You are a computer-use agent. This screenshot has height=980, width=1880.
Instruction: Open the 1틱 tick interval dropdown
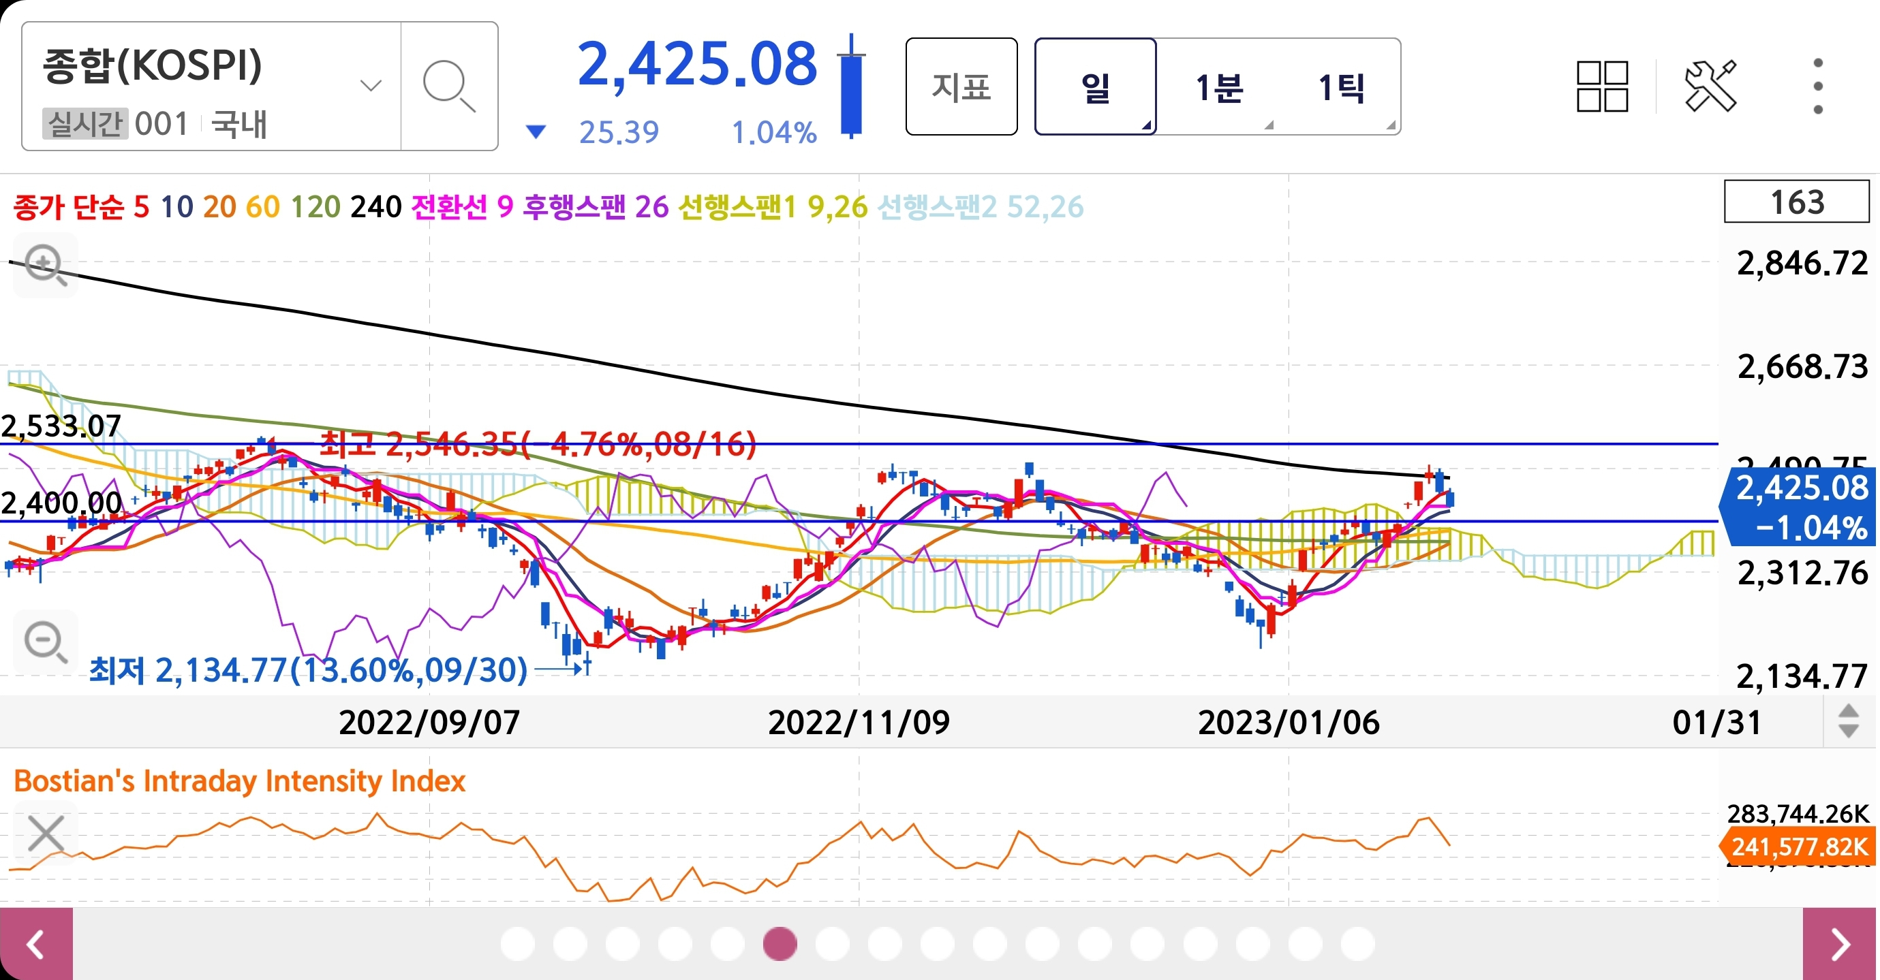coord(1342,87)
